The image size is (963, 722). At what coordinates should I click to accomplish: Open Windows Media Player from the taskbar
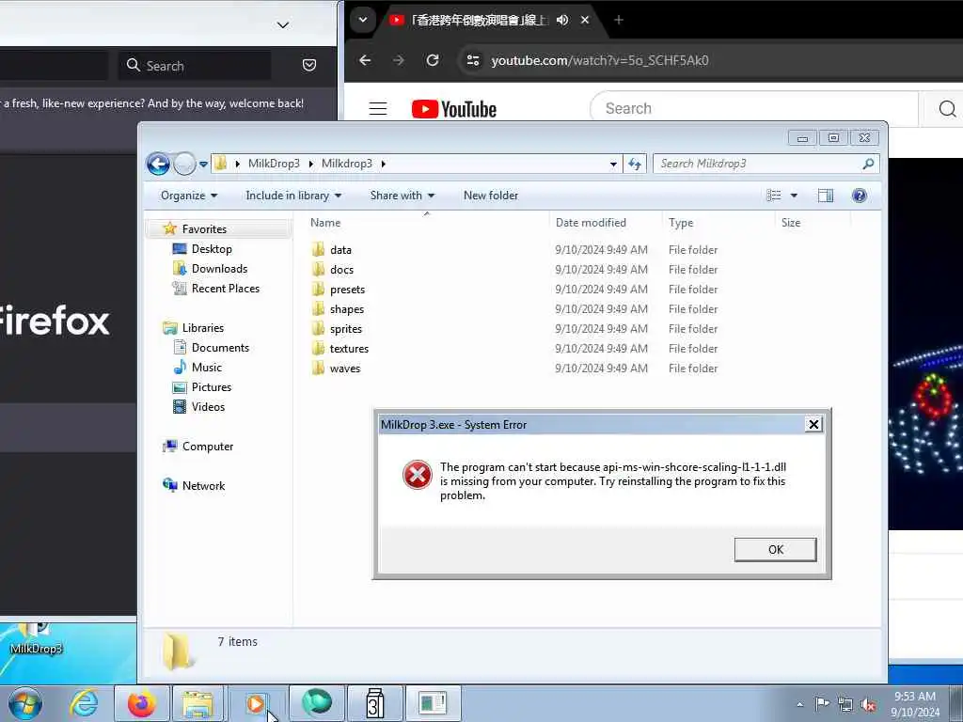click(x=257, y=703)
